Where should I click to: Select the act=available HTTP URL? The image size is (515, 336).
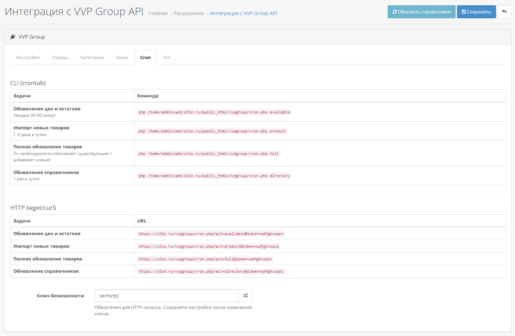tap(211, 234)
